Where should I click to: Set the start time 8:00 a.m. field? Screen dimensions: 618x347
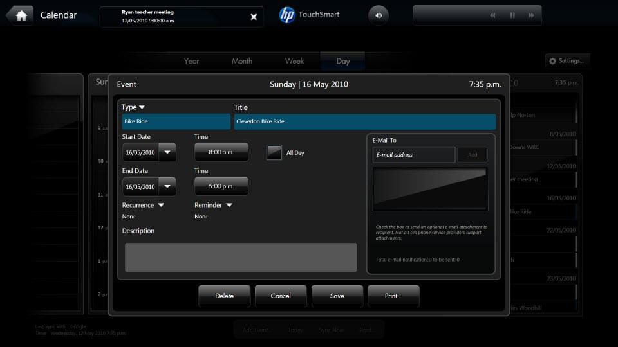click(x=221, y=152)
